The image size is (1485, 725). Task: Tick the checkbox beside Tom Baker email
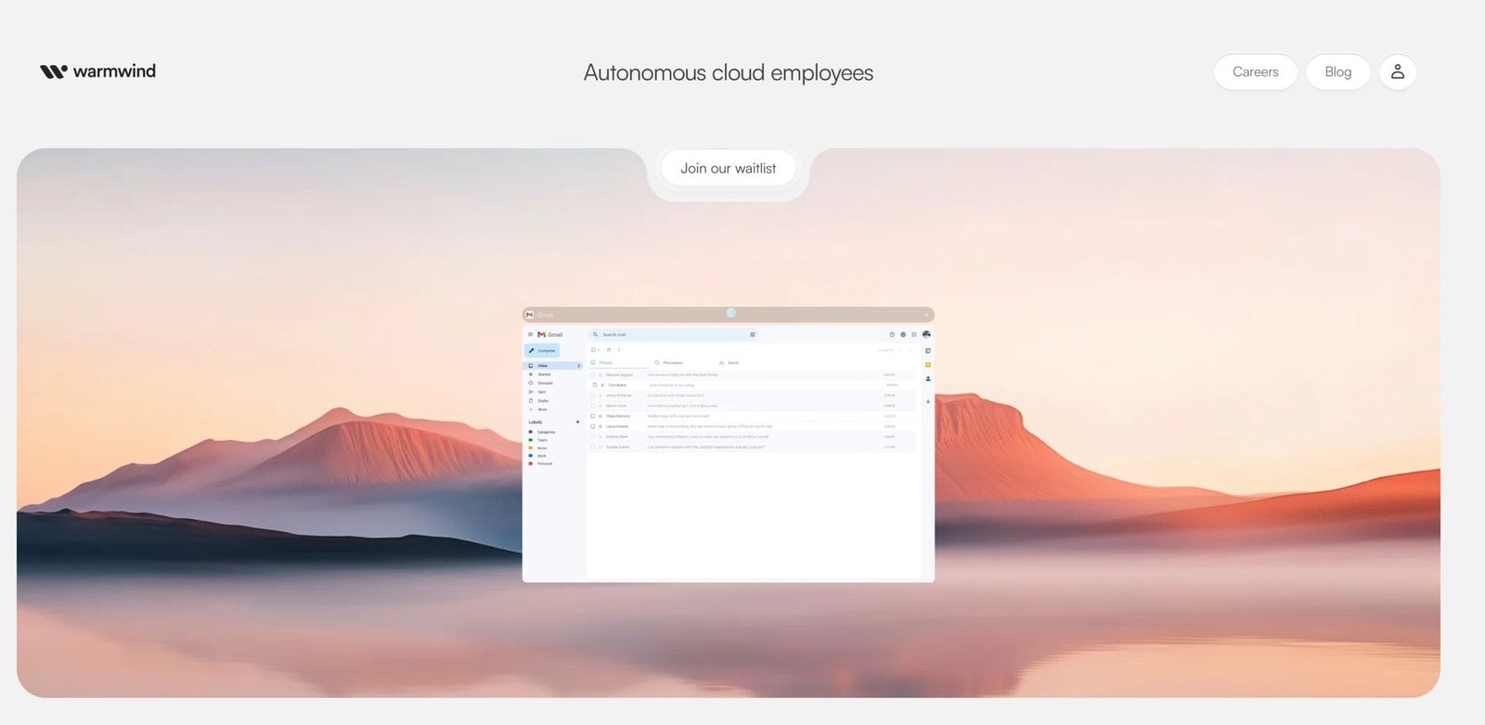pos(594,385)
